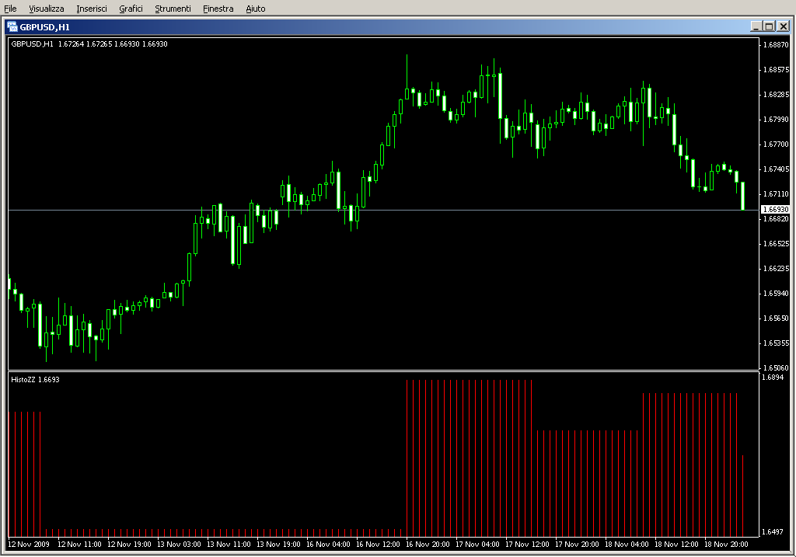Click the 12 Nov 2009 time label
This screenshot has height=557, width=796.
click(x=29, y=545)
